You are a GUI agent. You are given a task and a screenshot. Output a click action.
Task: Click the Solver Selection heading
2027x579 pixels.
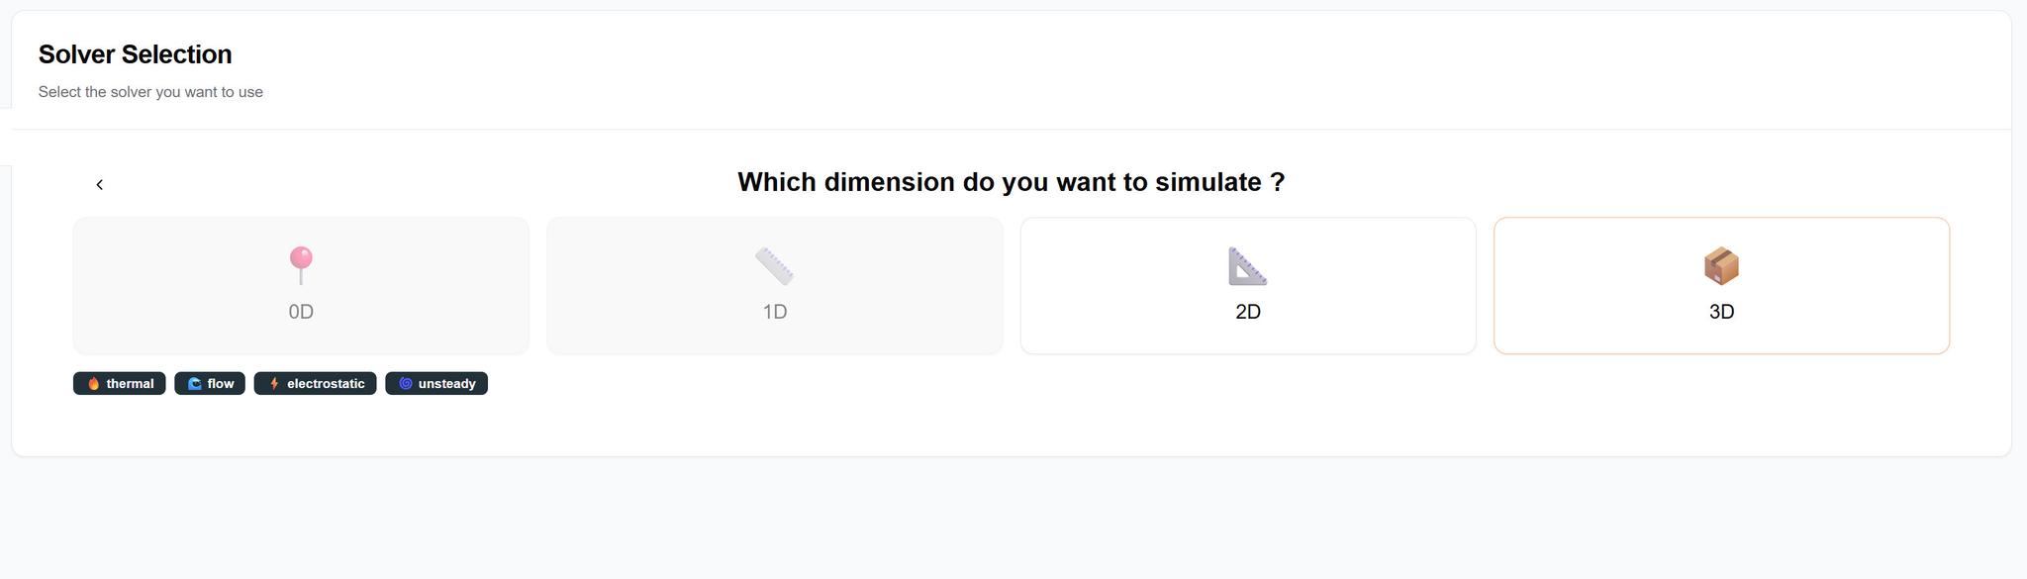[136, 54]
